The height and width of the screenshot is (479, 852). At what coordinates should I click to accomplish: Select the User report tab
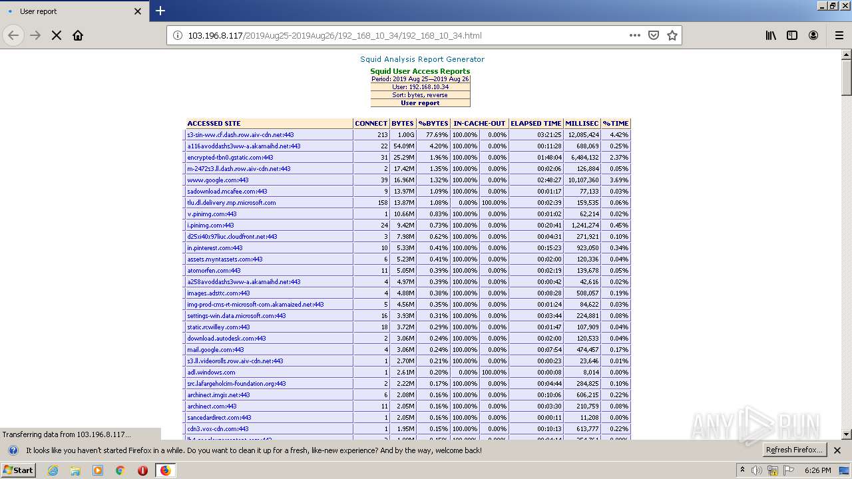73,11
